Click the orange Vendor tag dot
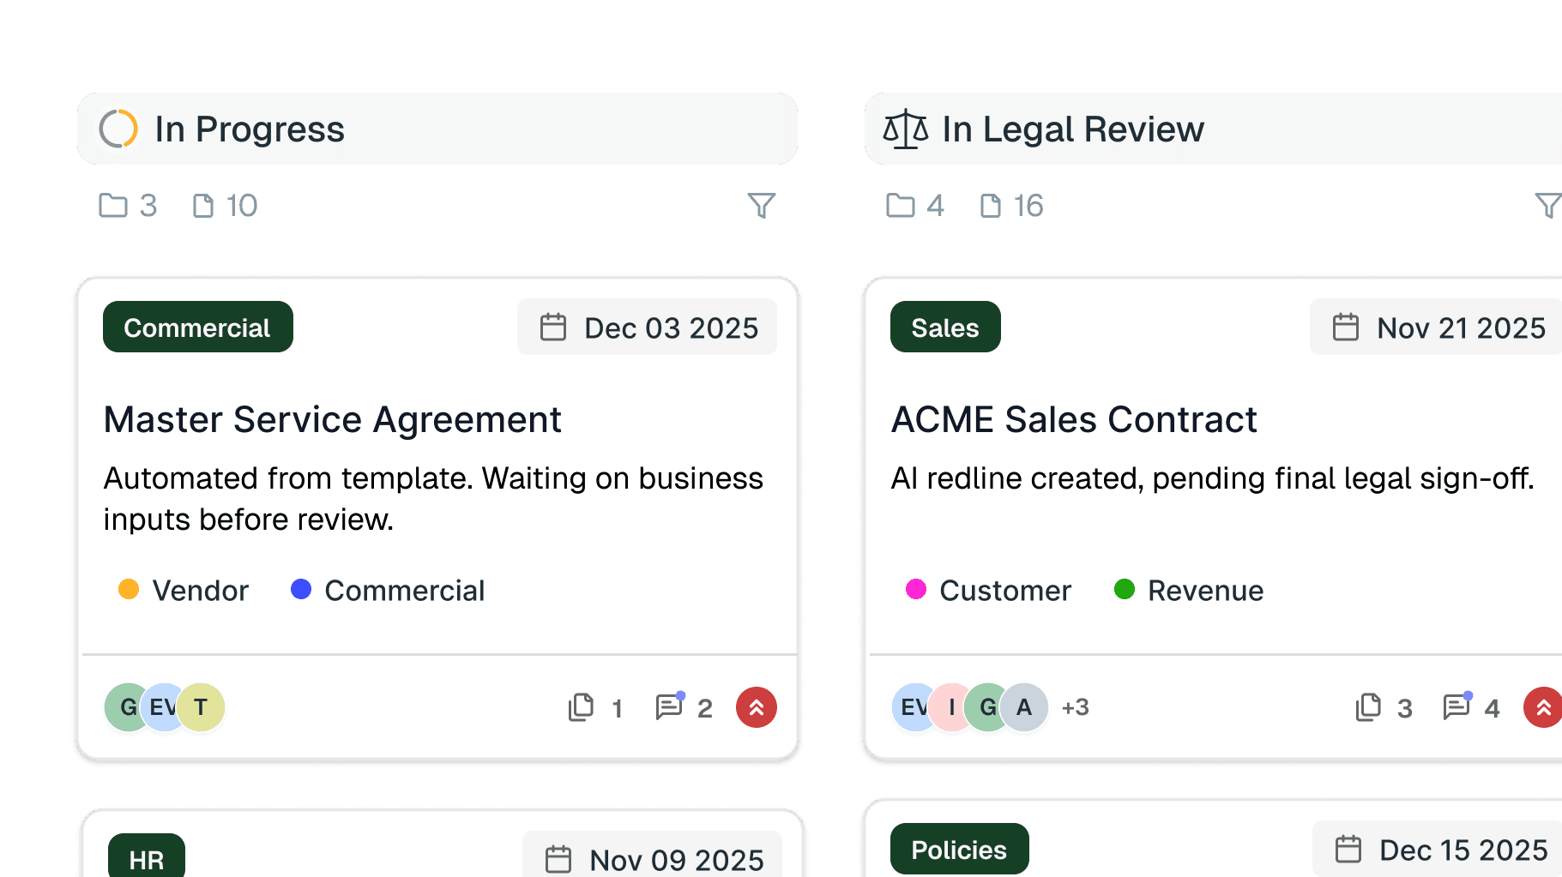 [x=129, y=589]
